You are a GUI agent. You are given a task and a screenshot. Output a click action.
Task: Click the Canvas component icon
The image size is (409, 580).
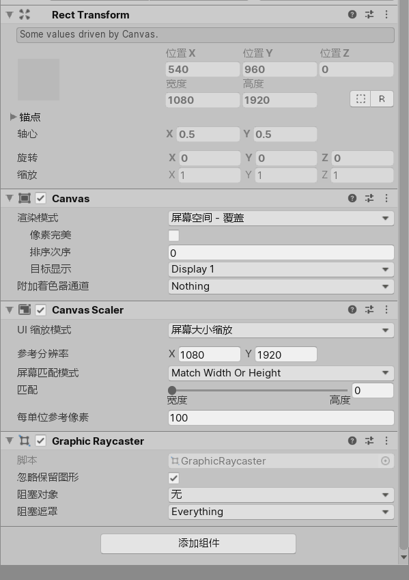[x=25, y=198]
